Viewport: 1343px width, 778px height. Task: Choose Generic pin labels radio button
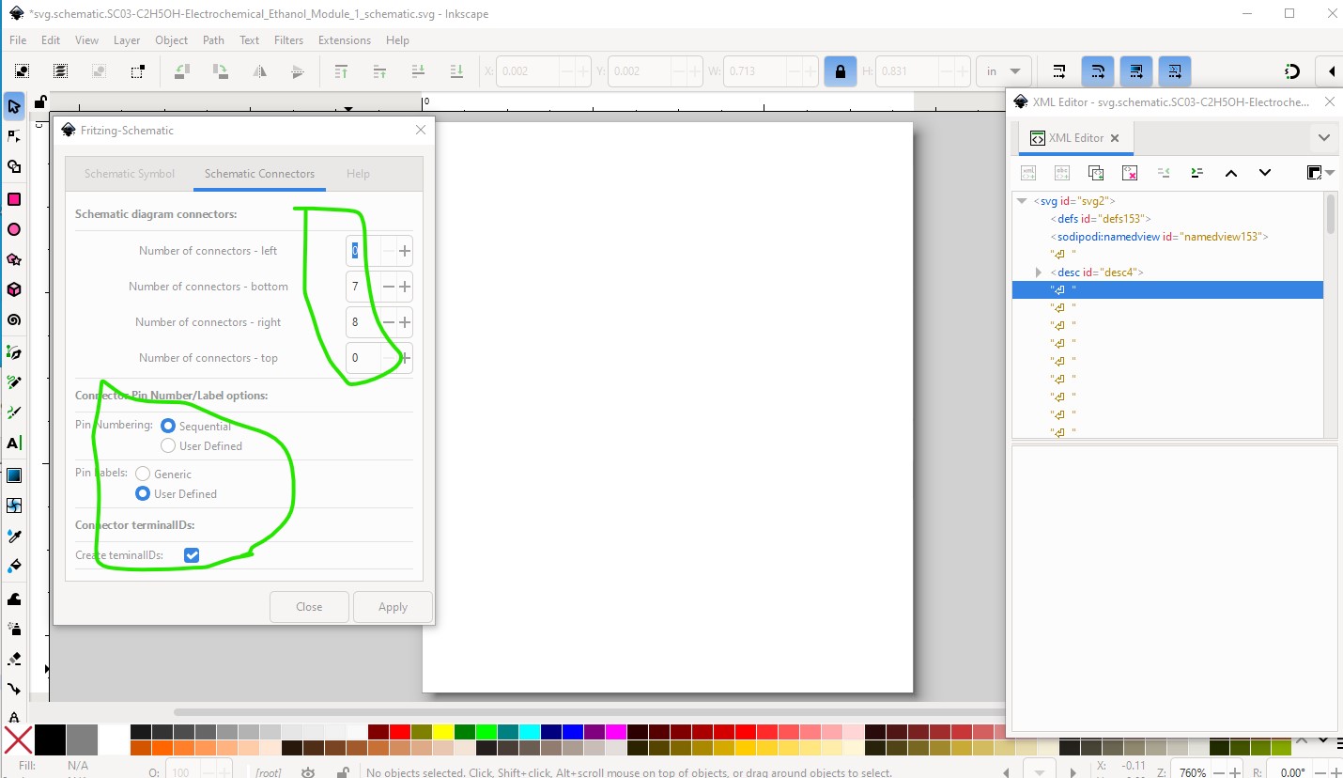(143, 474)
